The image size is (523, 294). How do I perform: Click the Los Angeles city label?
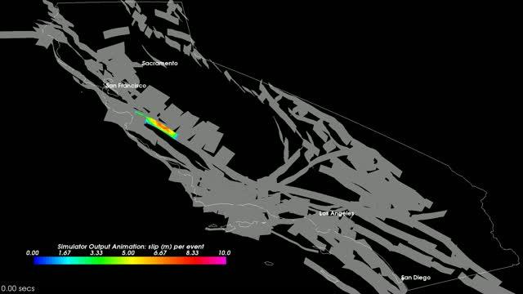[x=337, y=213]
